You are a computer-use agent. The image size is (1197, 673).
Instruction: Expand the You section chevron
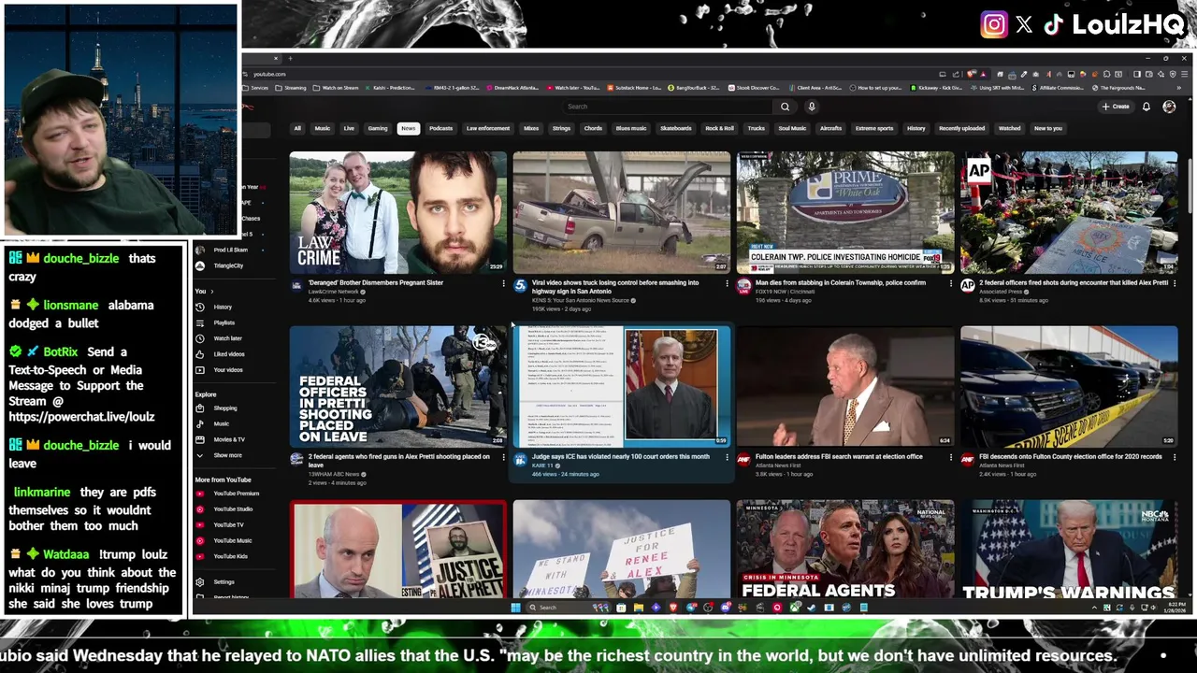click(211, 292)
